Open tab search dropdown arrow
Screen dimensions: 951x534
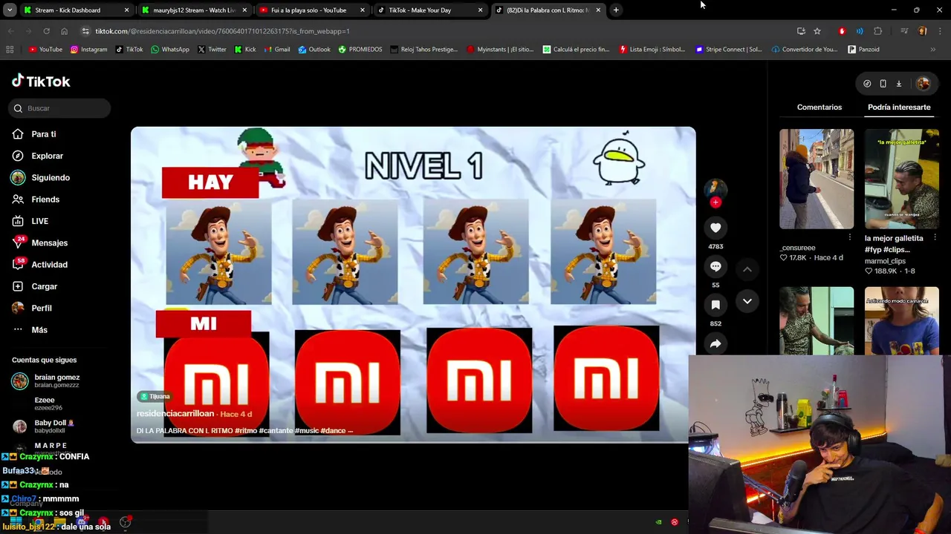point(10,10)
